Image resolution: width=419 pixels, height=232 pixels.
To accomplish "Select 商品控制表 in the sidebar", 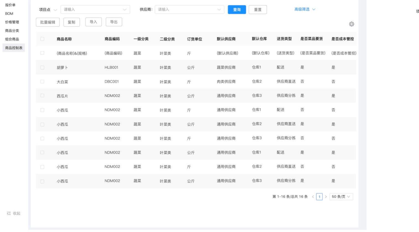I will coord(14,48).
